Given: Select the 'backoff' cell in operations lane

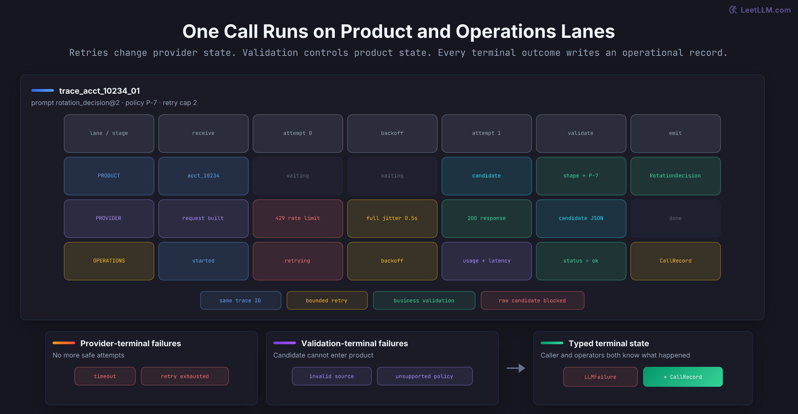Looking at the screenshot, I should 392,261.
